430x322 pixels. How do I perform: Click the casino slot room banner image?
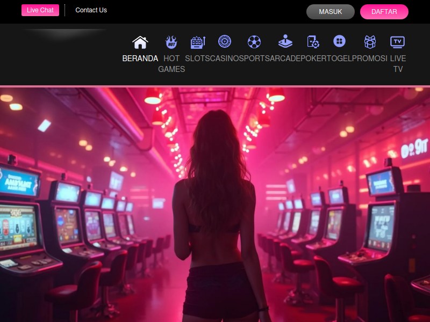click(215, 204)
